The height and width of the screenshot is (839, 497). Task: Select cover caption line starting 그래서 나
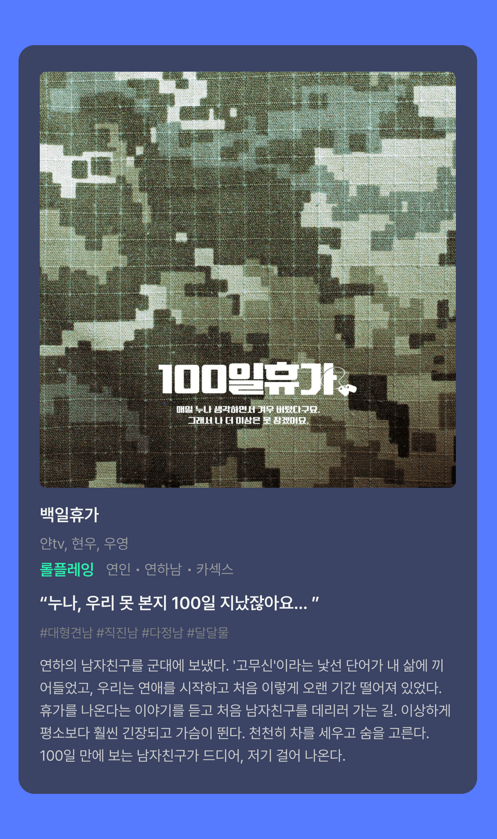[x=248, y=420]
